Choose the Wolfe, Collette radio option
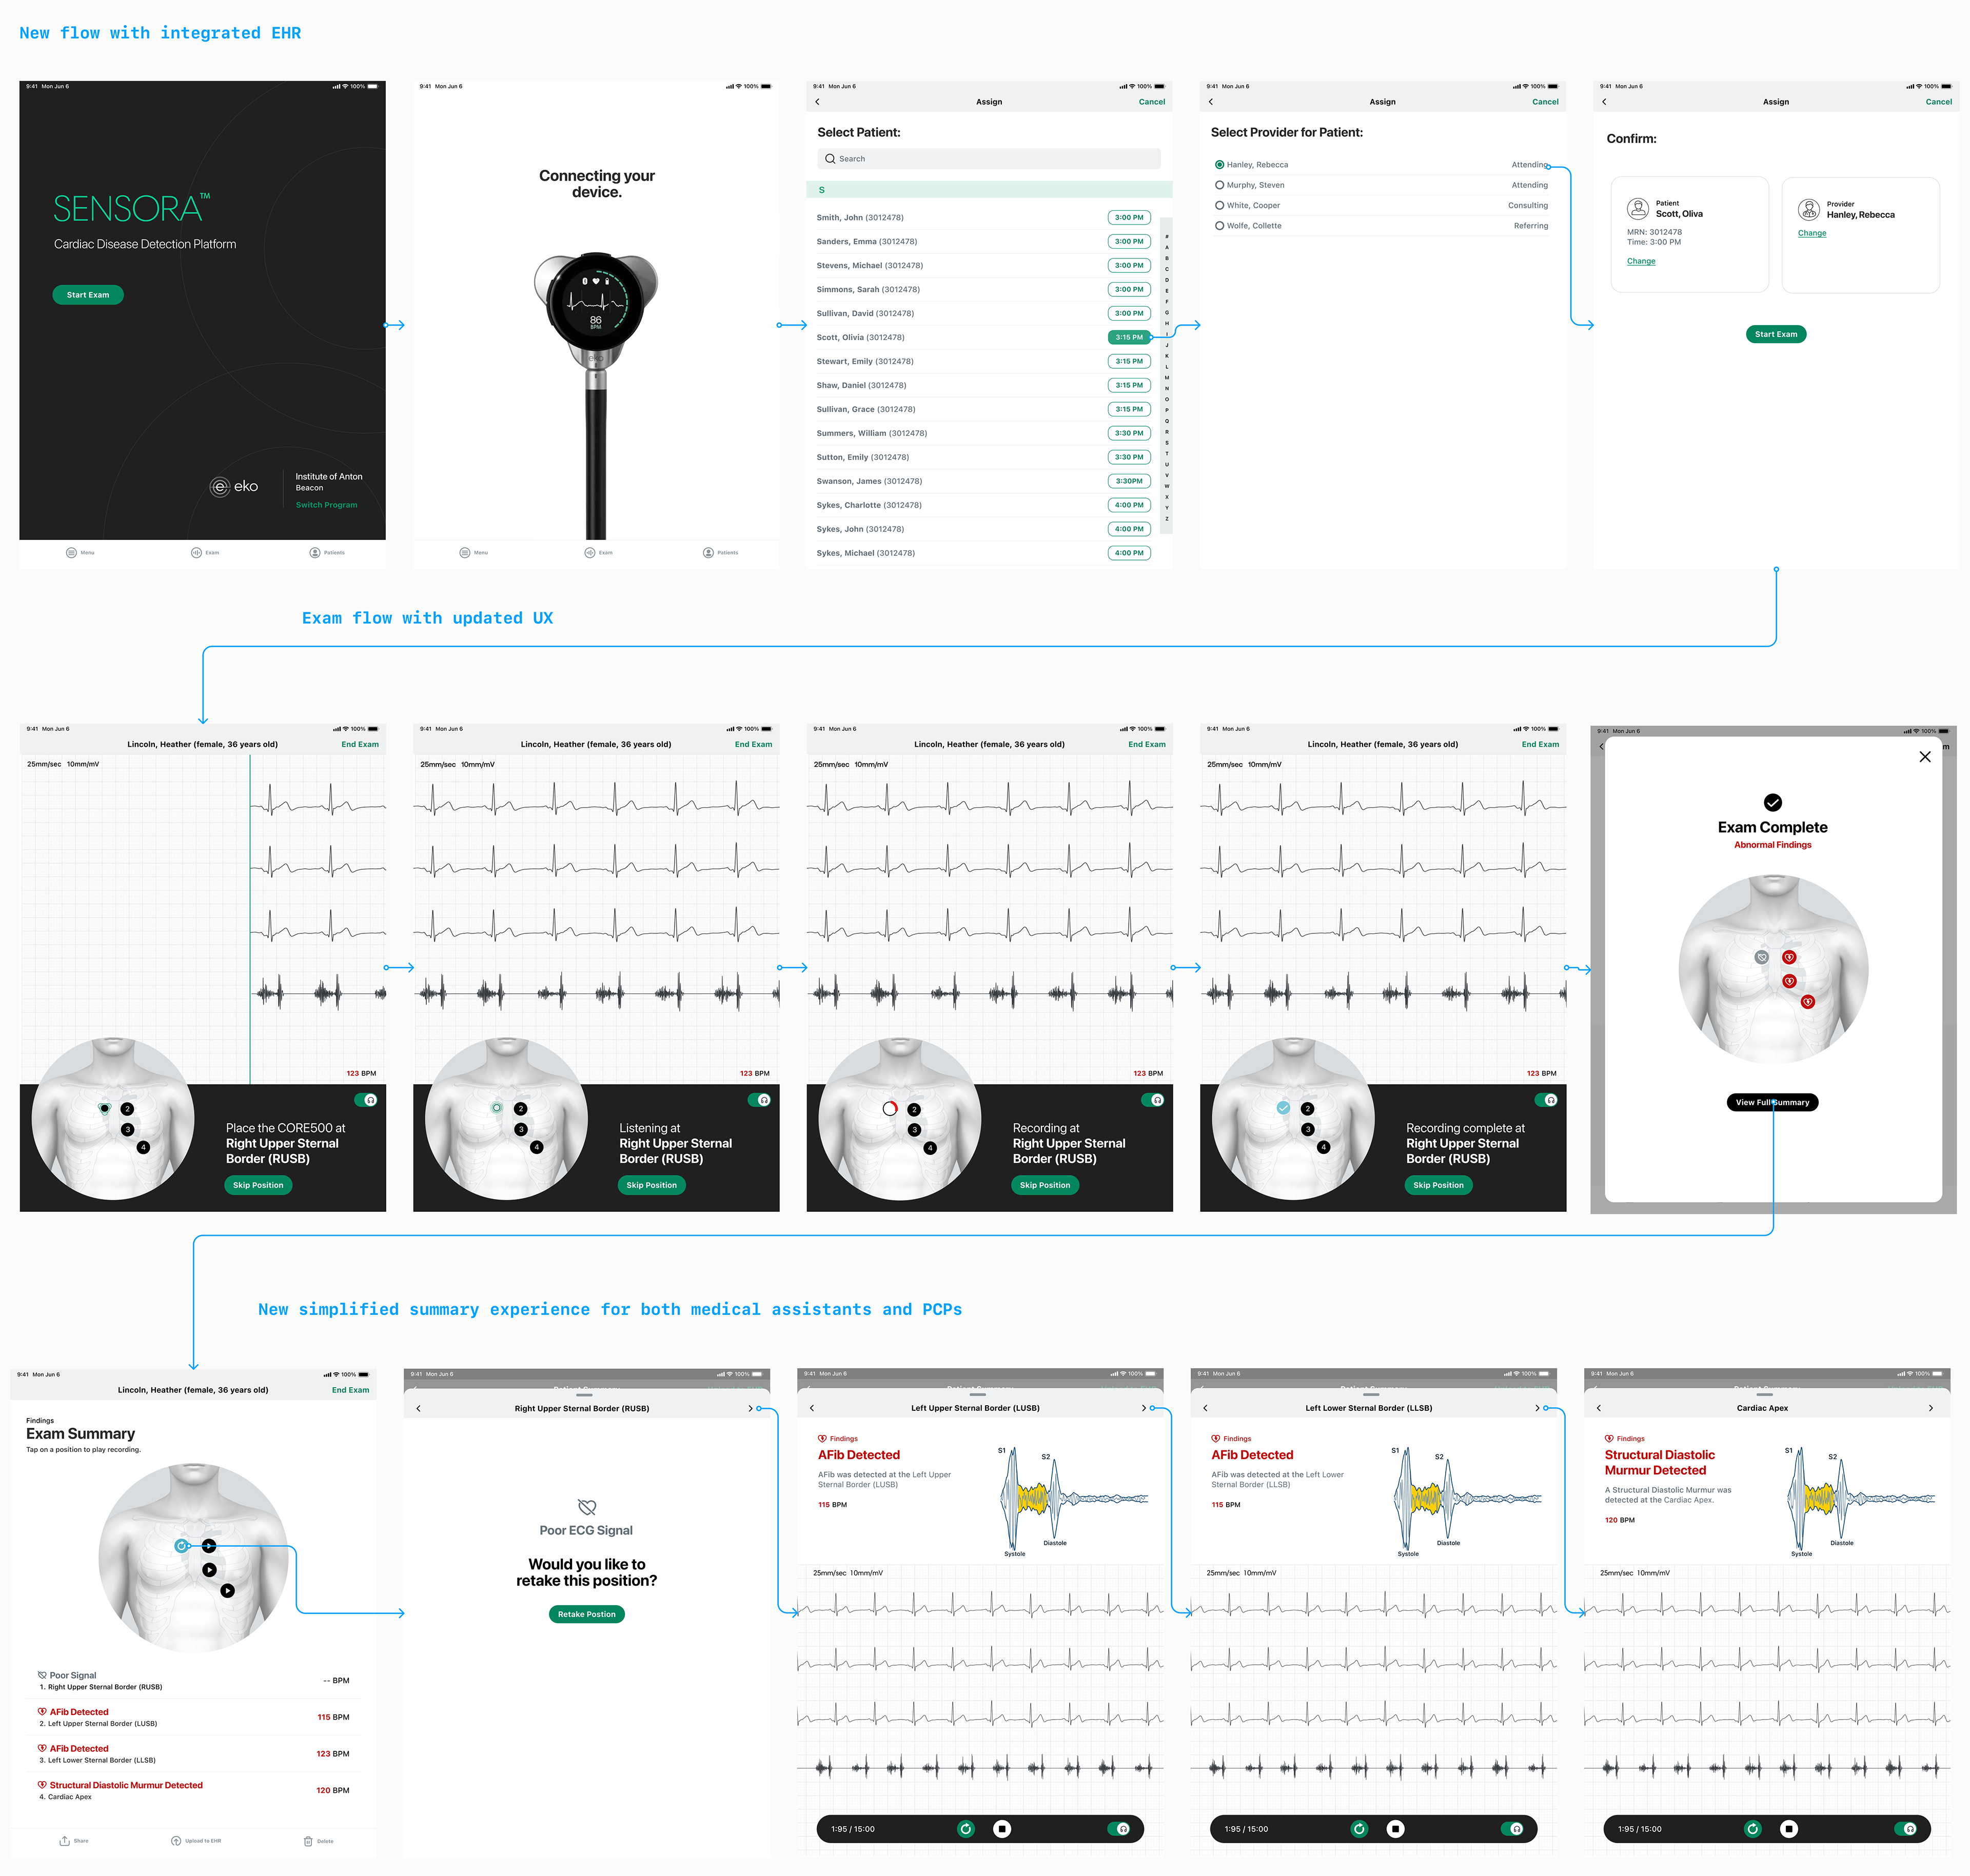The height and width of the screenshot is (1876, 1970). coord(1218,226)
